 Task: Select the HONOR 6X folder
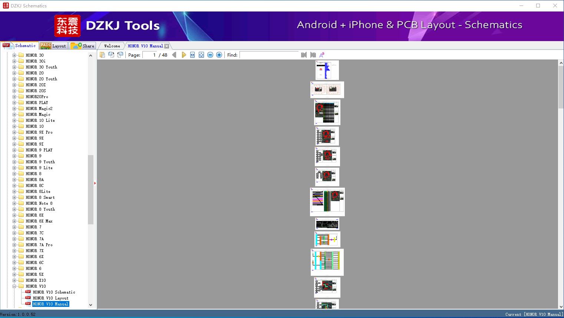tap(34, 257)
